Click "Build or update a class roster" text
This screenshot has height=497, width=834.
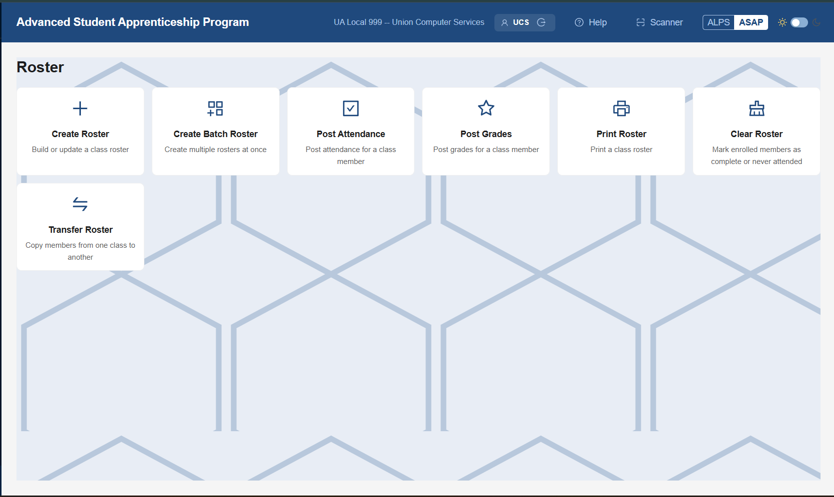pyautogui.click(x=80, y=150)
